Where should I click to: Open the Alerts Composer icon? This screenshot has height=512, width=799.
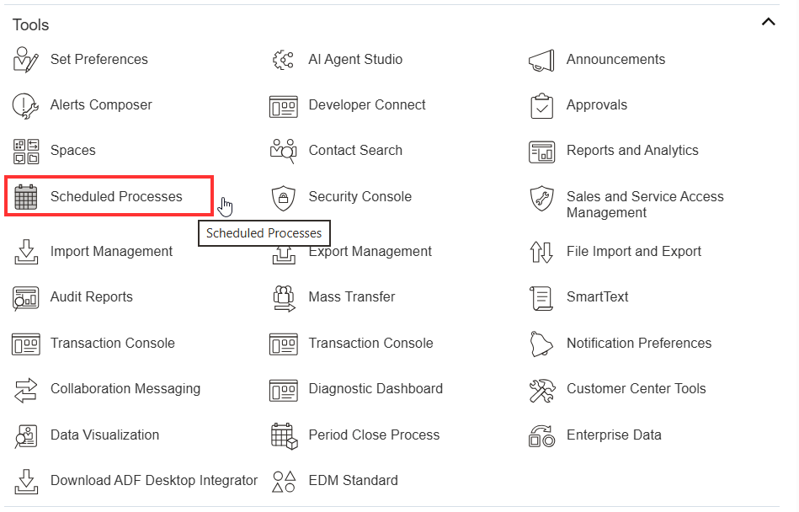[26, 105]
